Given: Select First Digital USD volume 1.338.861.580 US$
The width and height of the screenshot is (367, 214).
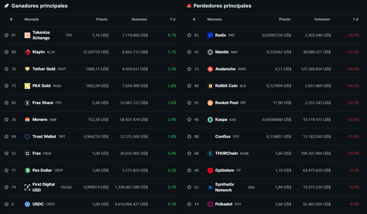Looking at the screenshot, I should click(131, 187).
